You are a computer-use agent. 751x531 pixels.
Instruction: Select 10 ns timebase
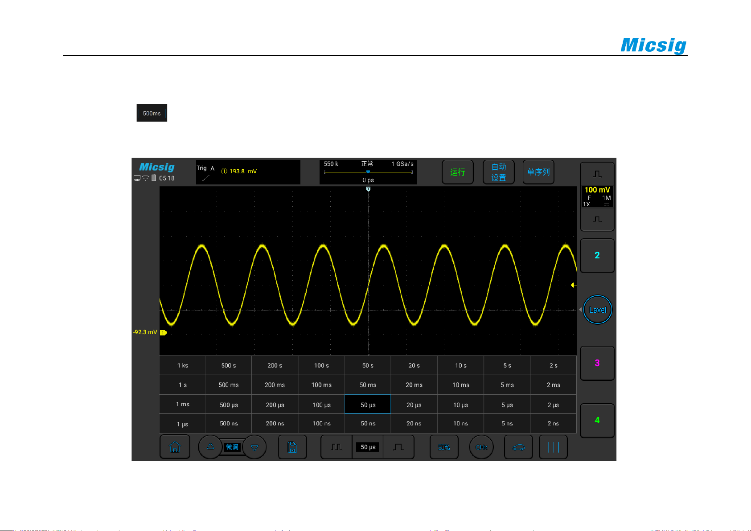pyautogui.click(x=460, y=423)
